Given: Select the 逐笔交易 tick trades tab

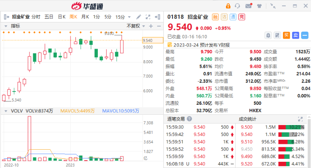Looking at the screenshot, I should pos(176,119).
